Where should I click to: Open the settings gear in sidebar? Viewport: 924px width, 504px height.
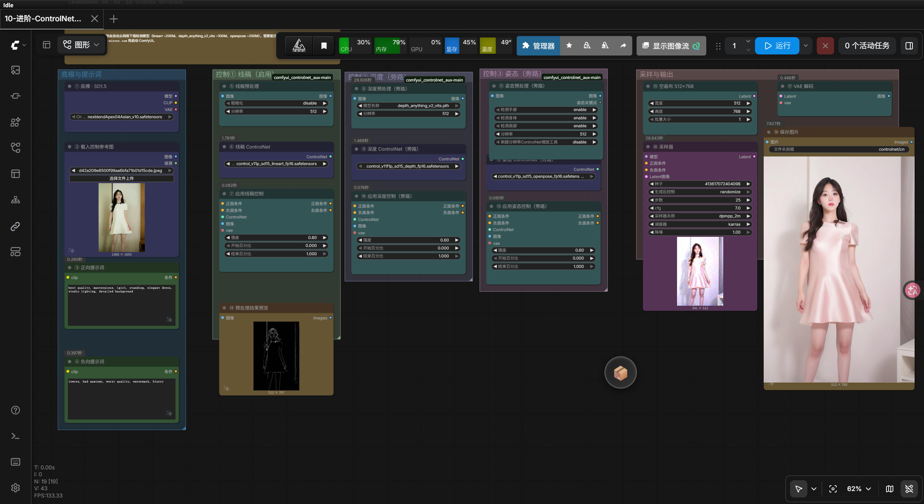16,488
